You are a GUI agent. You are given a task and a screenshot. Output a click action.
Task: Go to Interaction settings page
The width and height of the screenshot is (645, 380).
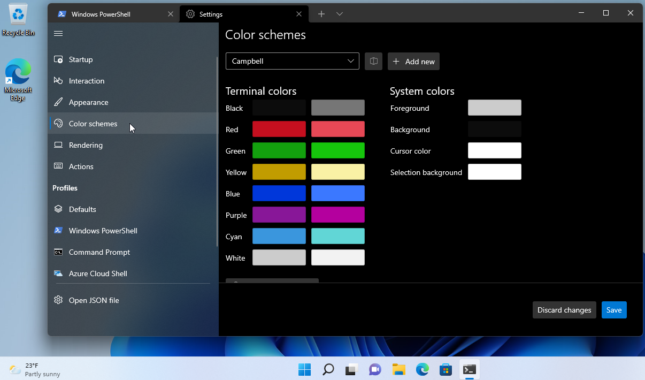pos(133,81)
